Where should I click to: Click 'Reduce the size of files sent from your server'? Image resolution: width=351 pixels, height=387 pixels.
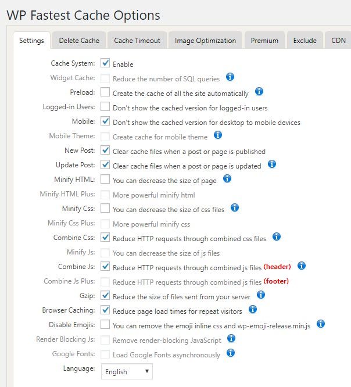pyautogui.click(x=181, y=296)
